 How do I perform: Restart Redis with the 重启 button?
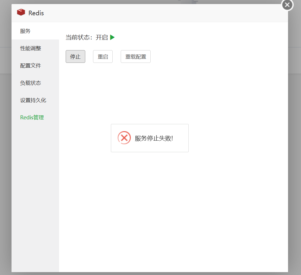tap(103, 56)
